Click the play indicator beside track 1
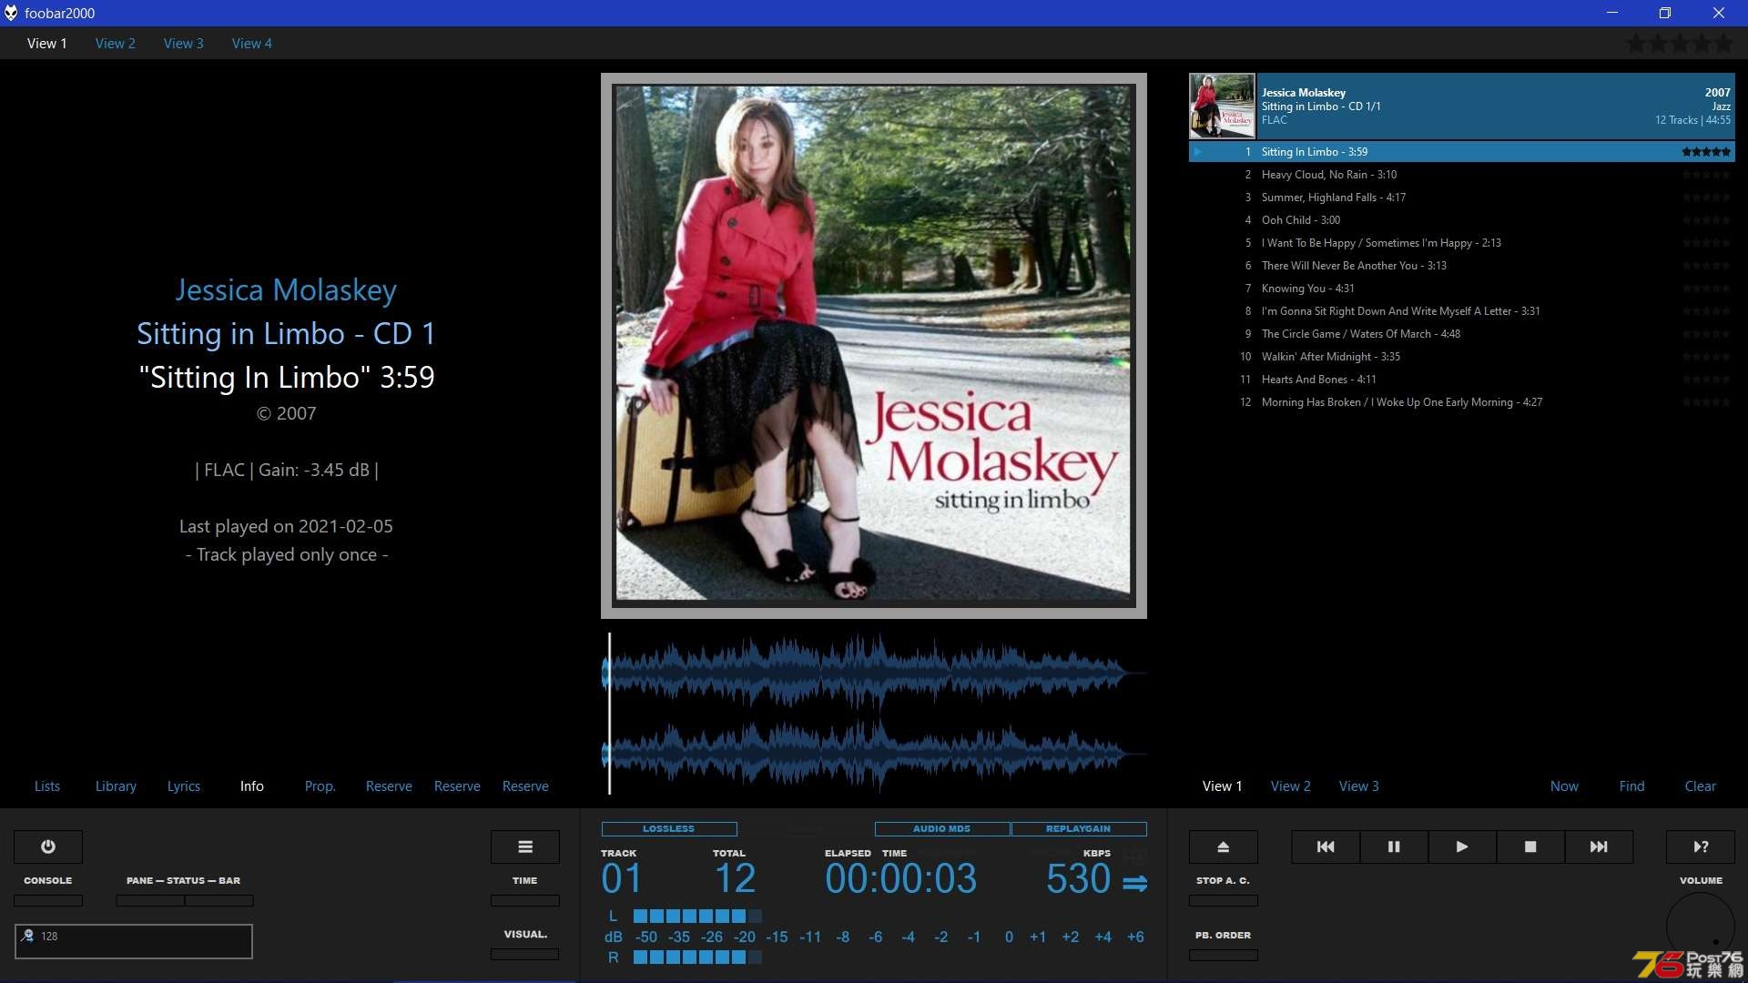The height and width of the screenshot is (983, 1748). [x=1198, y=152]
